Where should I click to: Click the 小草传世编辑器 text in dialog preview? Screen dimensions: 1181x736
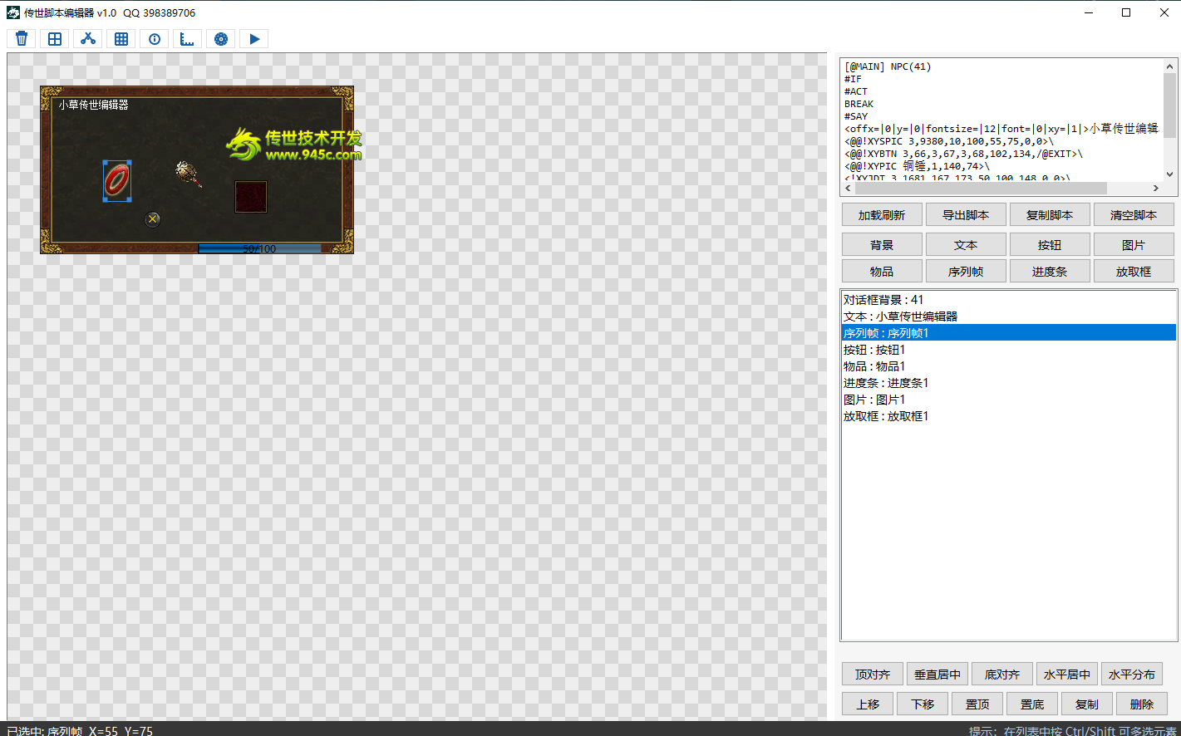(93, 105)
